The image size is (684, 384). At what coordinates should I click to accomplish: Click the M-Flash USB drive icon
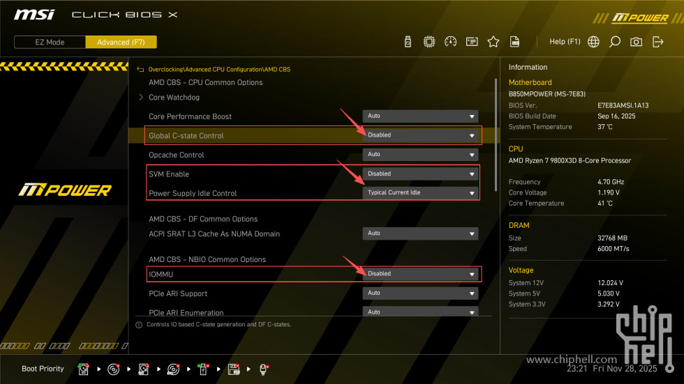pos(408,42)
